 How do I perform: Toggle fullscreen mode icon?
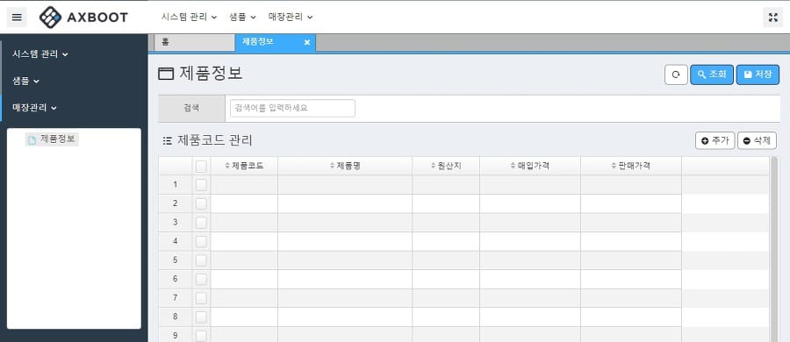click(x=772, y=18)
